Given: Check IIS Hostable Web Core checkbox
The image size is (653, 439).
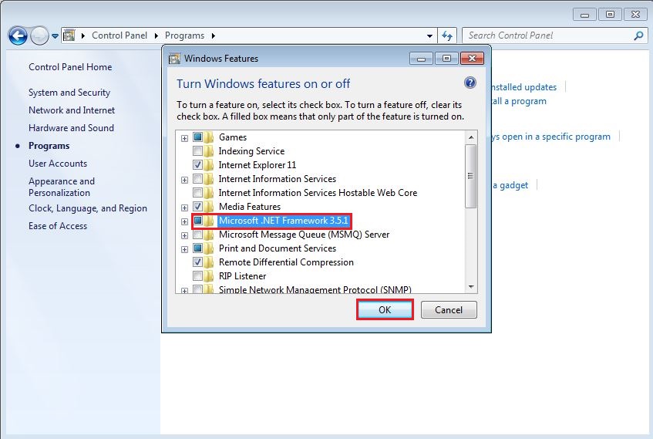Looking at the screenshot, I should [x=198, y=193].
